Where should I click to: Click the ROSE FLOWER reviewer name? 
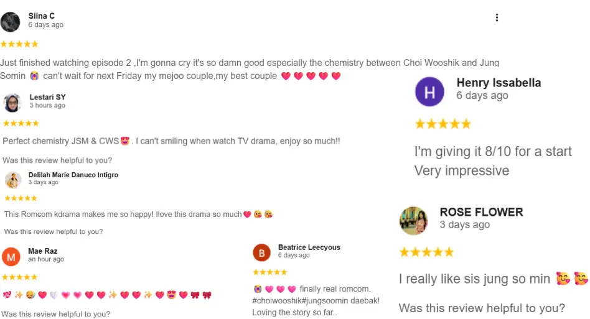coord(481,212)
